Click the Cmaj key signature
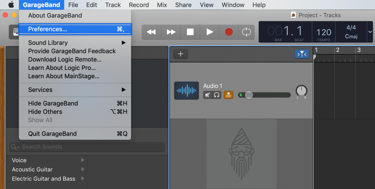Screen dimensions: 375x189 pos(351,37)
